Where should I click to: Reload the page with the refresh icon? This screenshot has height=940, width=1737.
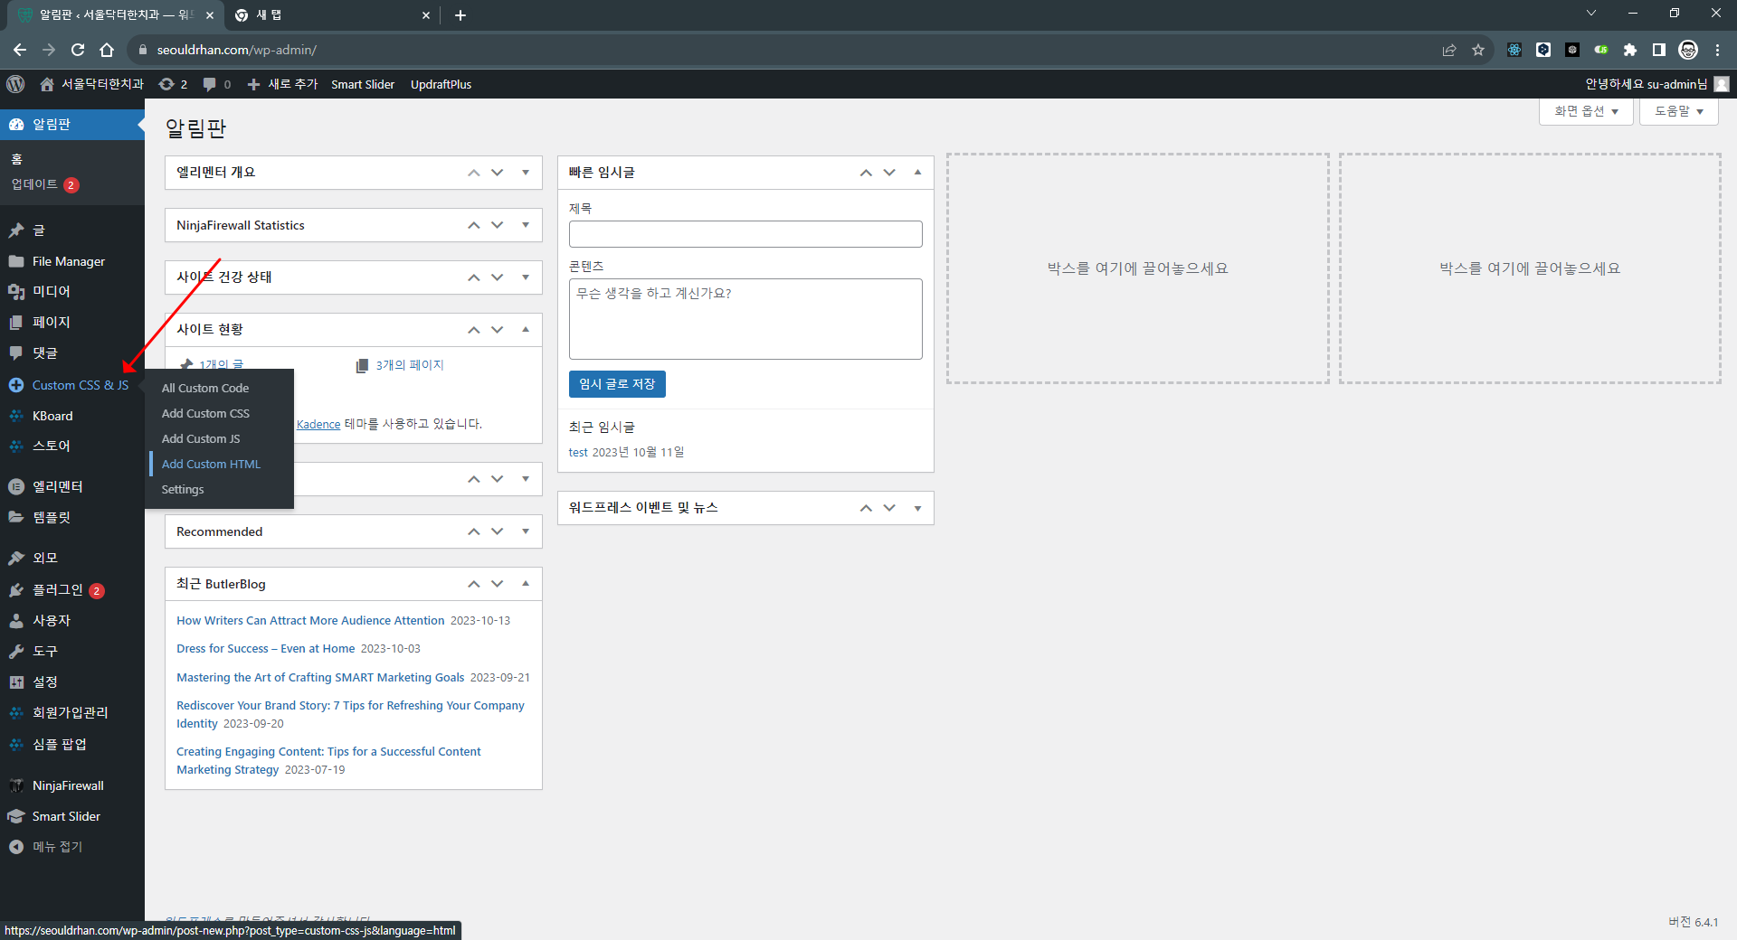(78, 50)
